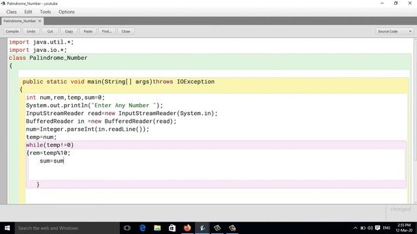Click the Cut button
This screenshot has width=417, height=234.
50,31
